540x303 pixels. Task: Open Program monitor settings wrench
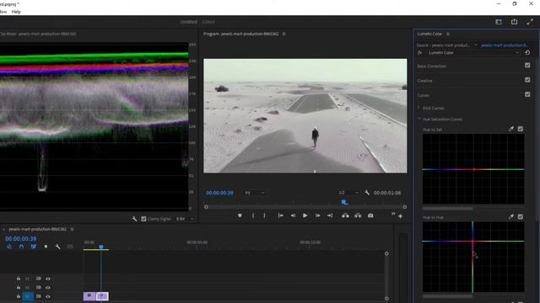pyautogui.click(x=367, y=193)
